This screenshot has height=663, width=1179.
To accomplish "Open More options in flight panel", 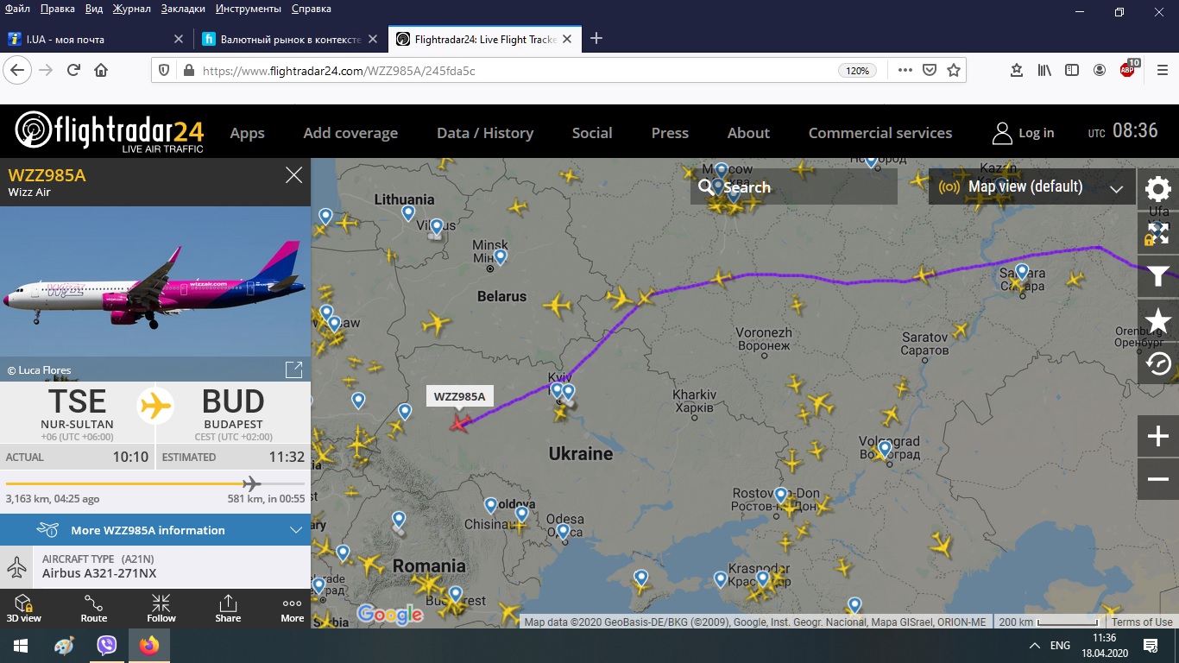I will 293,609.
